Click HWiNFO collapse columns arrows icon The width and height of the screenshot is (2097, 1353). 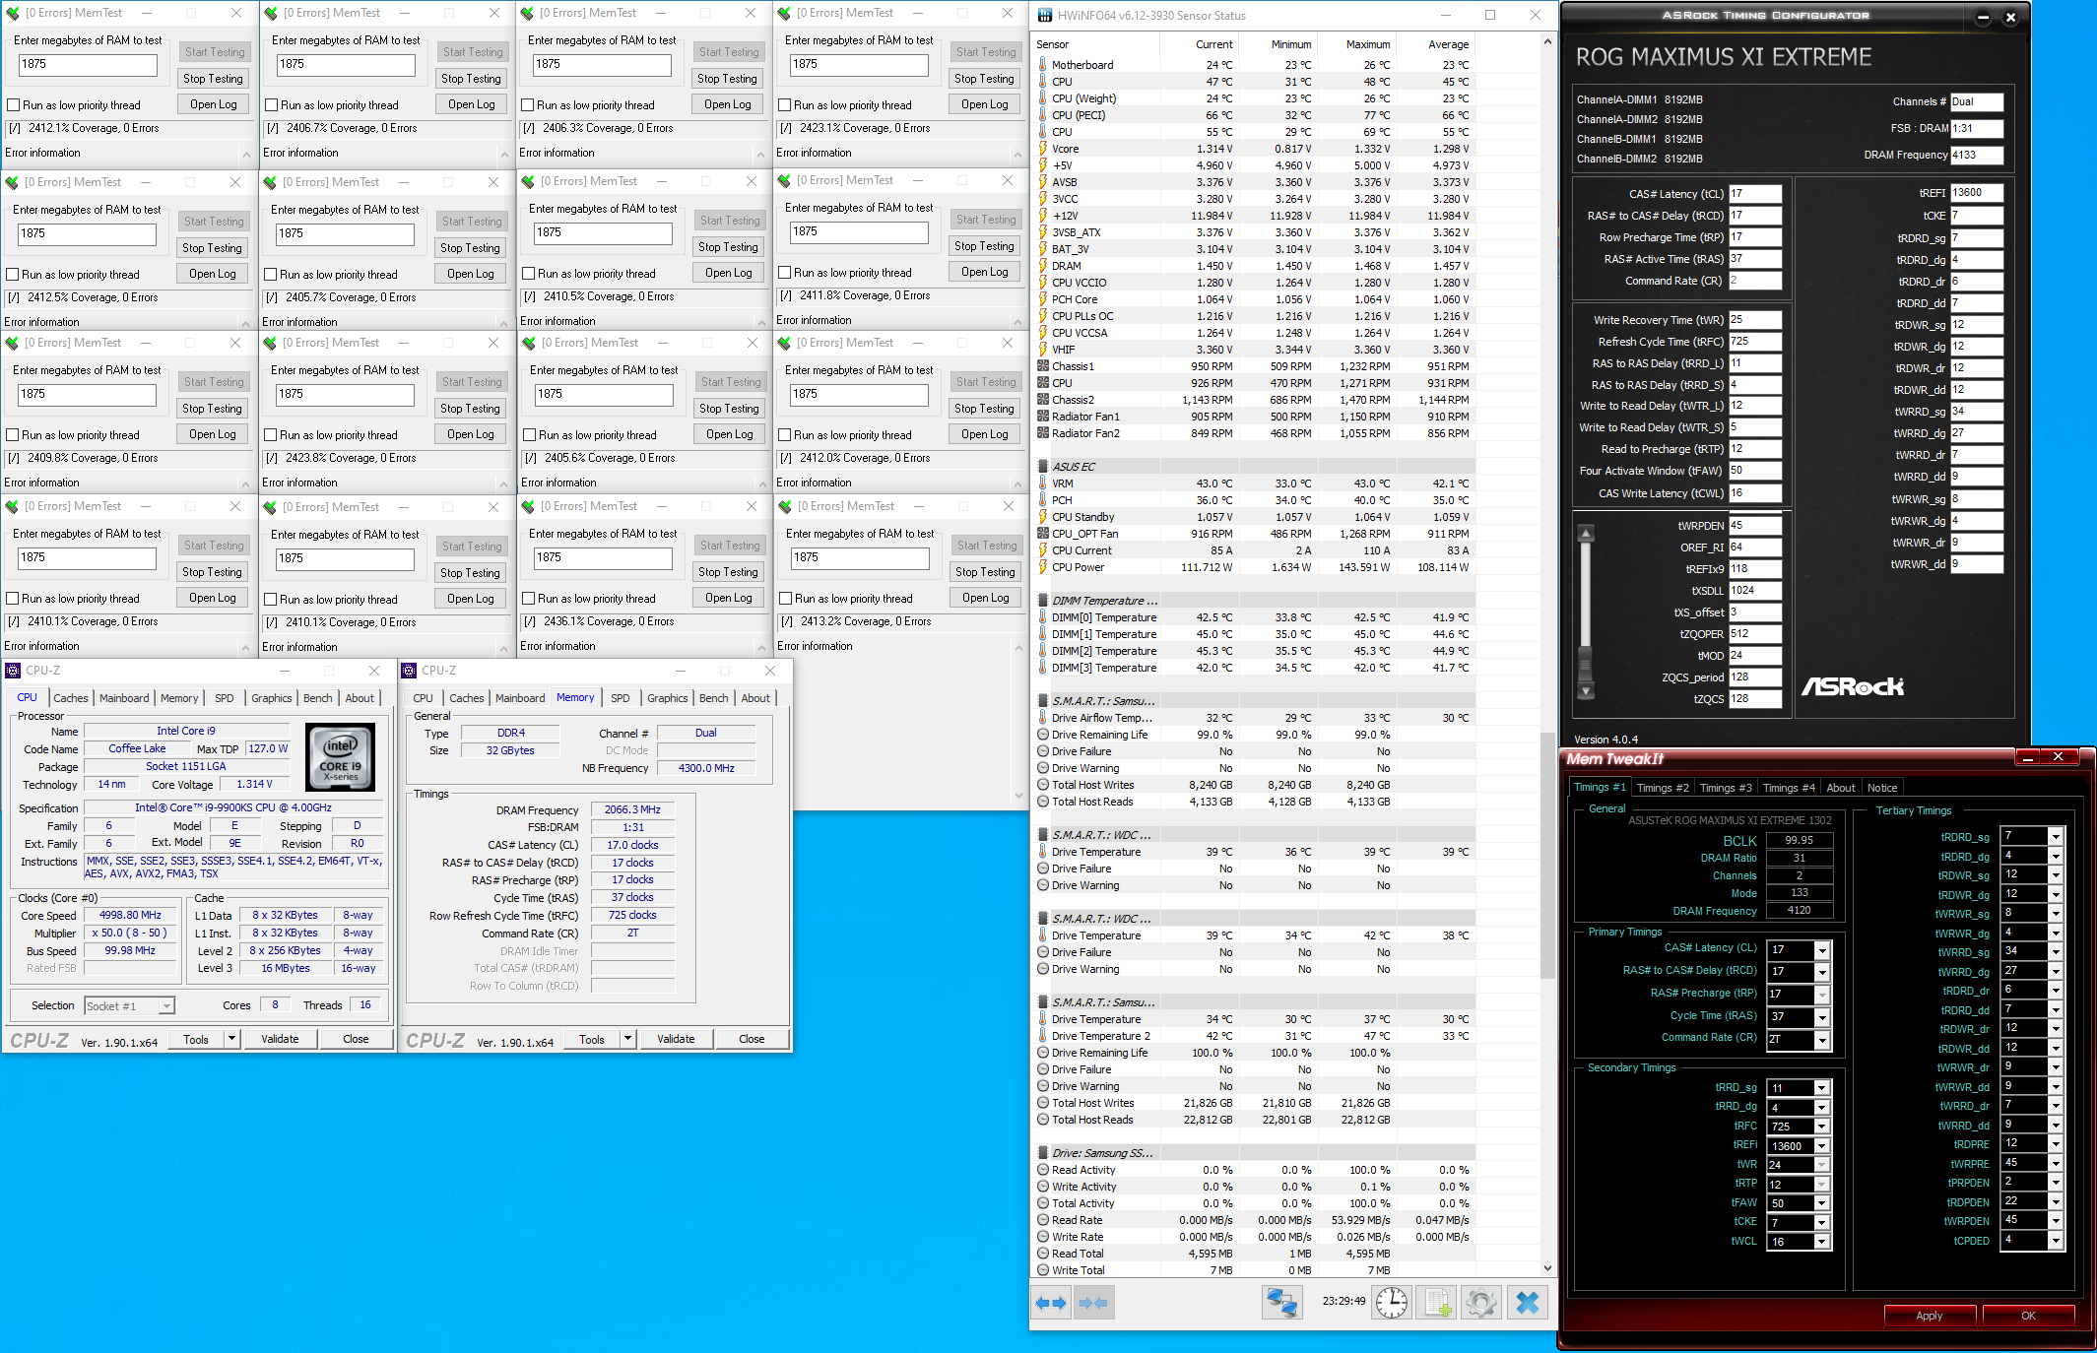[x=1093, y=1303]
